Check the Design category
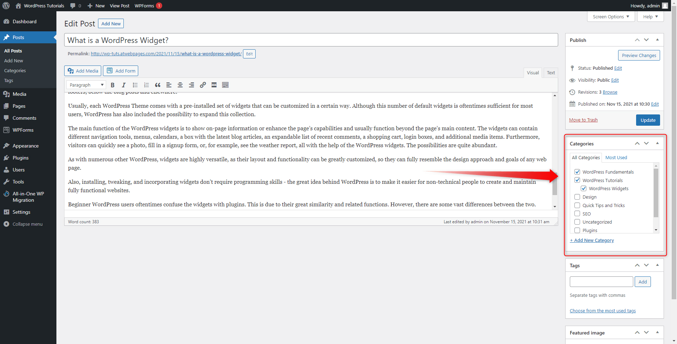The height and width of the screenshot is (344, 677). (x=577, y=197)
